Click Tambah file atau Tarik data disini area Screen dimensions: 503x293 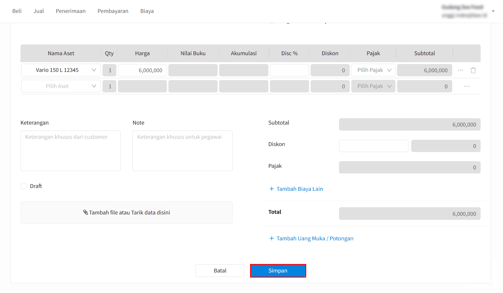tap(126, 212)
